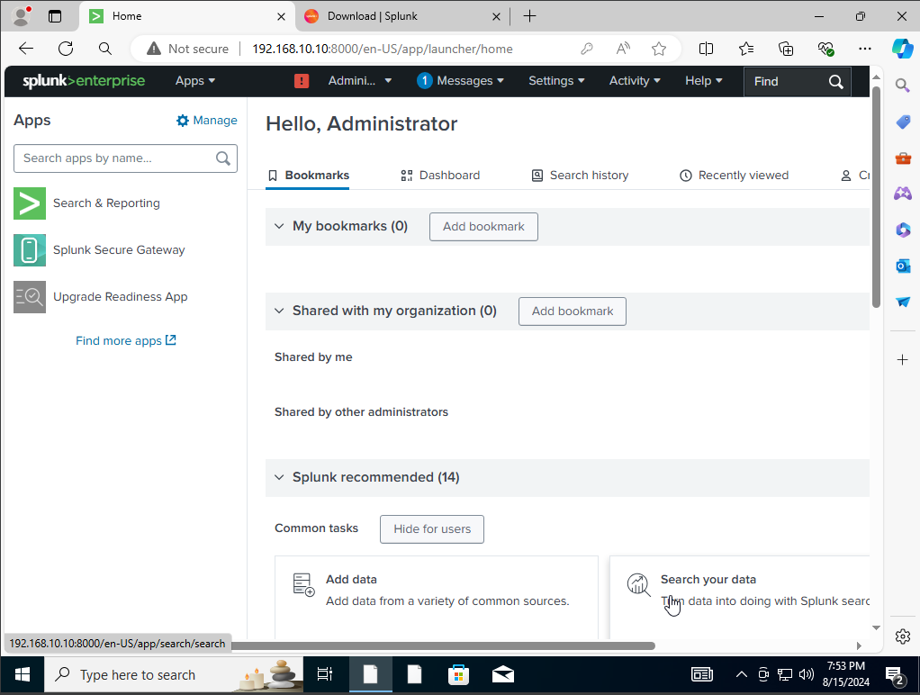Add a sidebar app with plus icon

pos(903,360)
